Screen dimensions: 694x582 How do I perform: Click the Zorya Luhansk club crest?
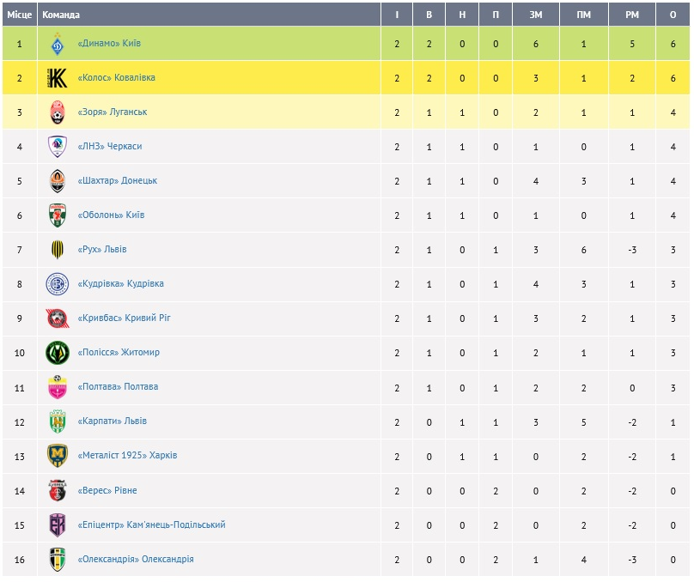coord(57,112)
